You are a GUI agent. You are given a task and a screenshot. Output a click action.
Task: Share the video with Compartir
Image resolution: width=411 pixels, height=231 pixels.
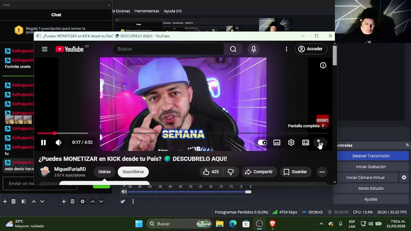point(259,172)
